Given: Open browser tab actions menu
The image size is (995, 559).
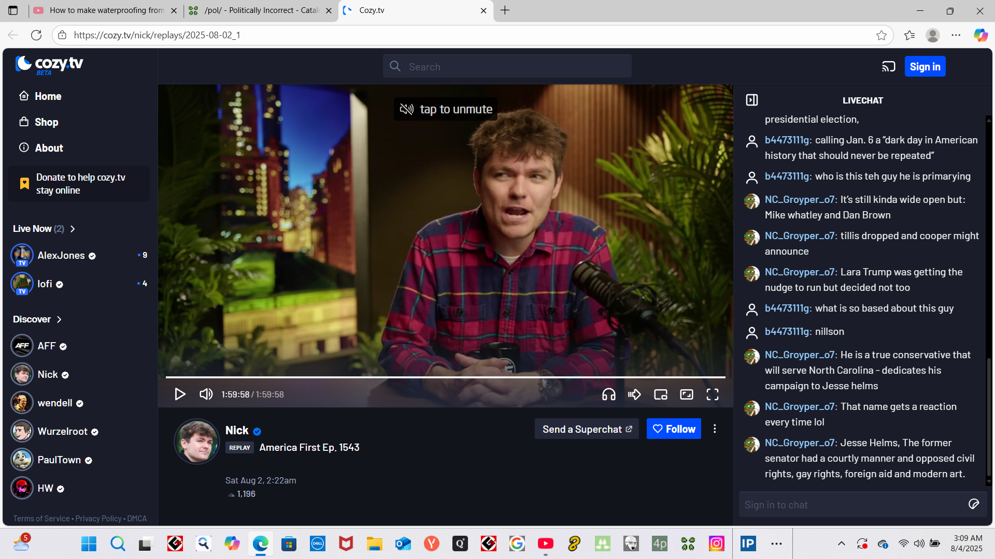Looking at the screenshot, I should coord(13,10).
